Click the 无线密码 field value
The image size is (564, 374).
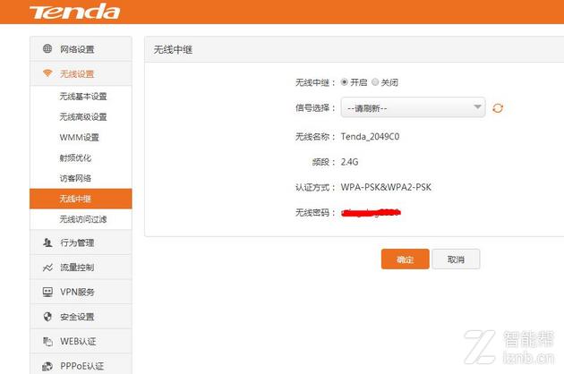(x=370, y=213)
